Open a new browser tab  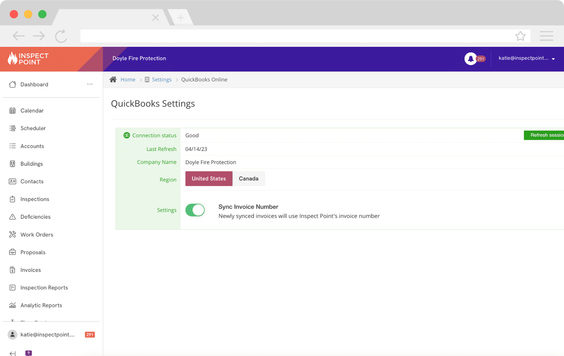181,17
